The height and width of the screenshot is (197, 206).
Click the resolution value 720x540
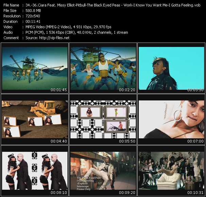33,16
